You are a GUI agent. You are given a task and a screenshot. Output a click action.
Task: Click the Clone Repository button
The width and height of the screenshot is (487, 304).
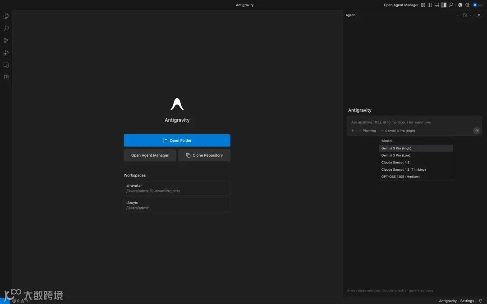point(204,155)
